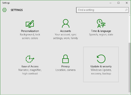Open the Personalization paintbrush monitor icon
131x95 pixels.
coord(30,24)
